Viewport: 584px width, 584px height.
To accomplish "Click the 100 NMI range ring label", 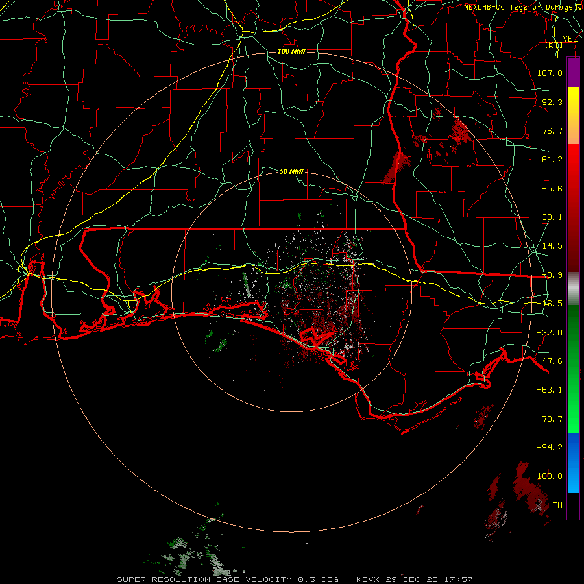I will click(291, 51).
